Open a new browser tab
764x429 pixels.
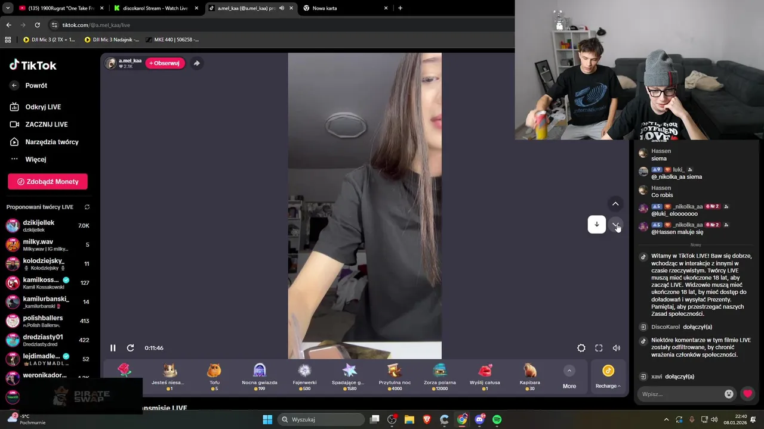(400, 8)
